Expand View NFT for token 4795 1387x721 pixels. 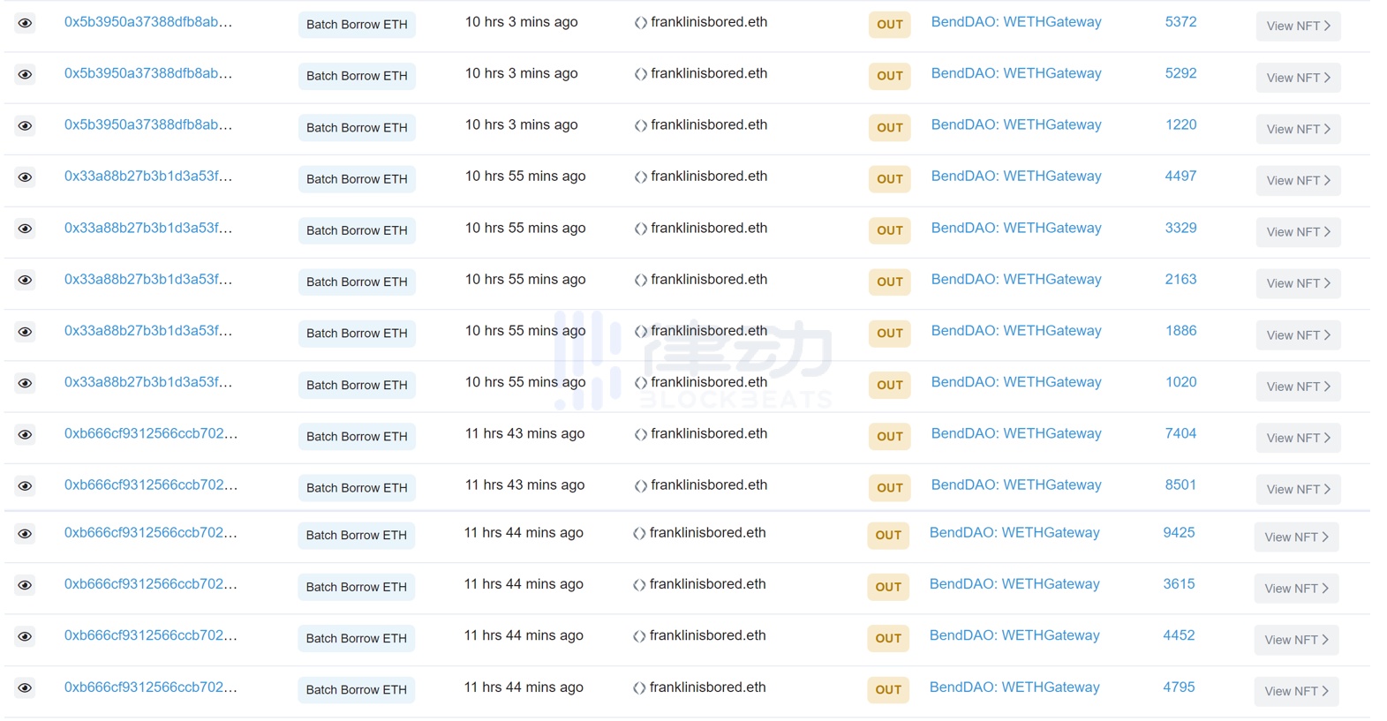[x=1296, y=691]
